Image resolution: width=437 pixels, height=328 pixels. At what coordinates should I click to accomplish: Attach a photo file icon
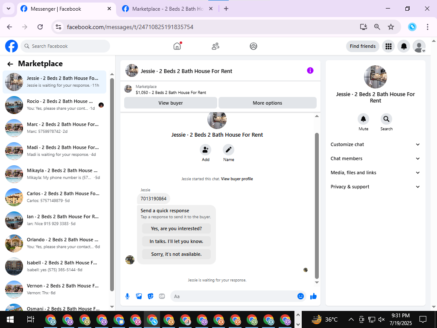tap(139, 296)
